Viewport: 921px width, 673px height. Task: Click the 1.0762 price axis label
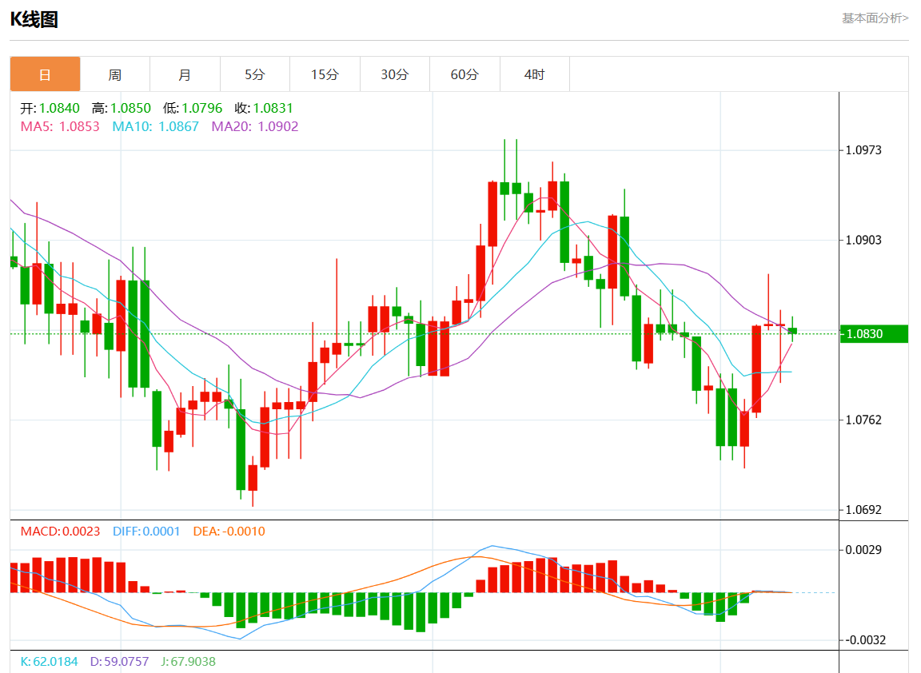pos(863,420)
